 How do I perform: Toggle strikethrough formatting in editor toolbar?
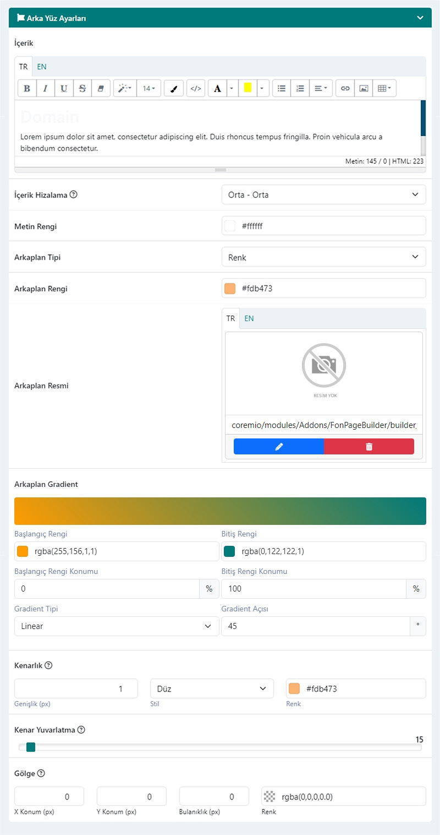[82, 88]
